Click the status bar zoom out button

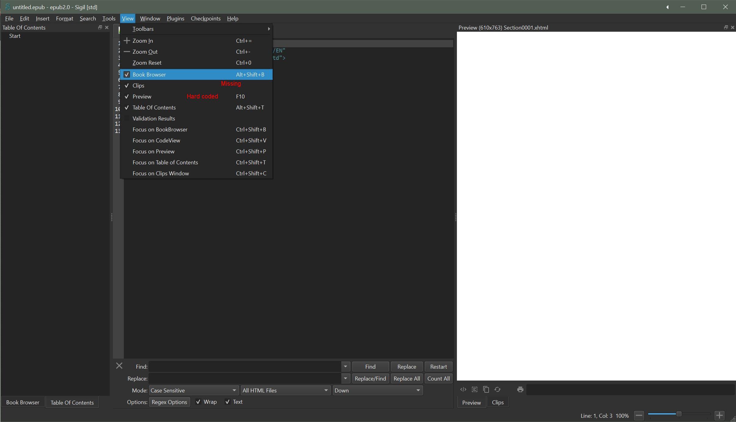tap(639, 415)
